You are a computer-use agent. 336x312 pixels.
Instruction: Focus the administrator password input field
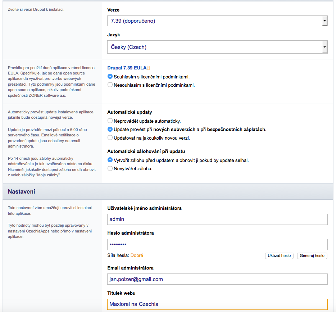pos(217,244)
